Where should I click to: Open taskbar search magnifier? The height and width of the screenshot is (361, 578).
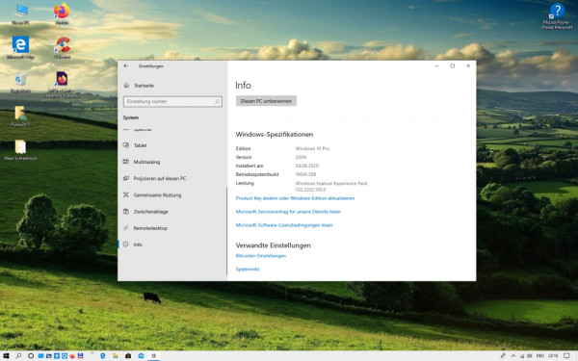tap(18, 356)
